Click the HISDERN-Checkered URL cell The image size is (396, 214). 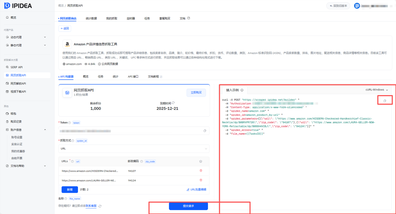(x=90, y=171)
